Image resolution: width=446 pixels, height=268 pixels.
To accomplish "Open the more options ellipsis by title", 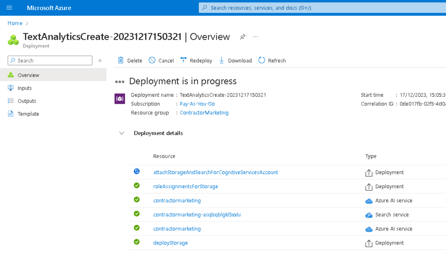I will (256, 37).
